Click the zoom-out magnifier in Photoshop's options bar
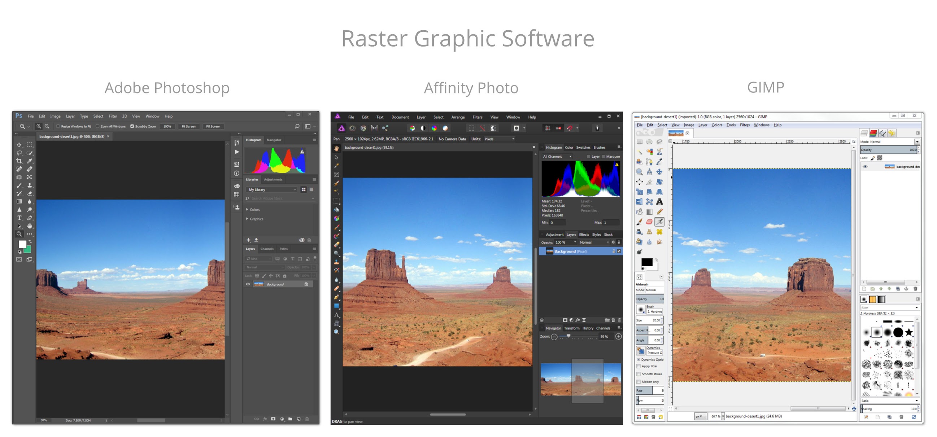Viewport: 937px width, 437px height. point(47,127)
